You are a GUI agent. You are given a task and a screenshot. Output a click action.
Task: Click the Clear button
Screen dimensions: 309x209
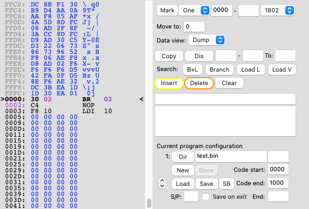[x=229, y=83]
